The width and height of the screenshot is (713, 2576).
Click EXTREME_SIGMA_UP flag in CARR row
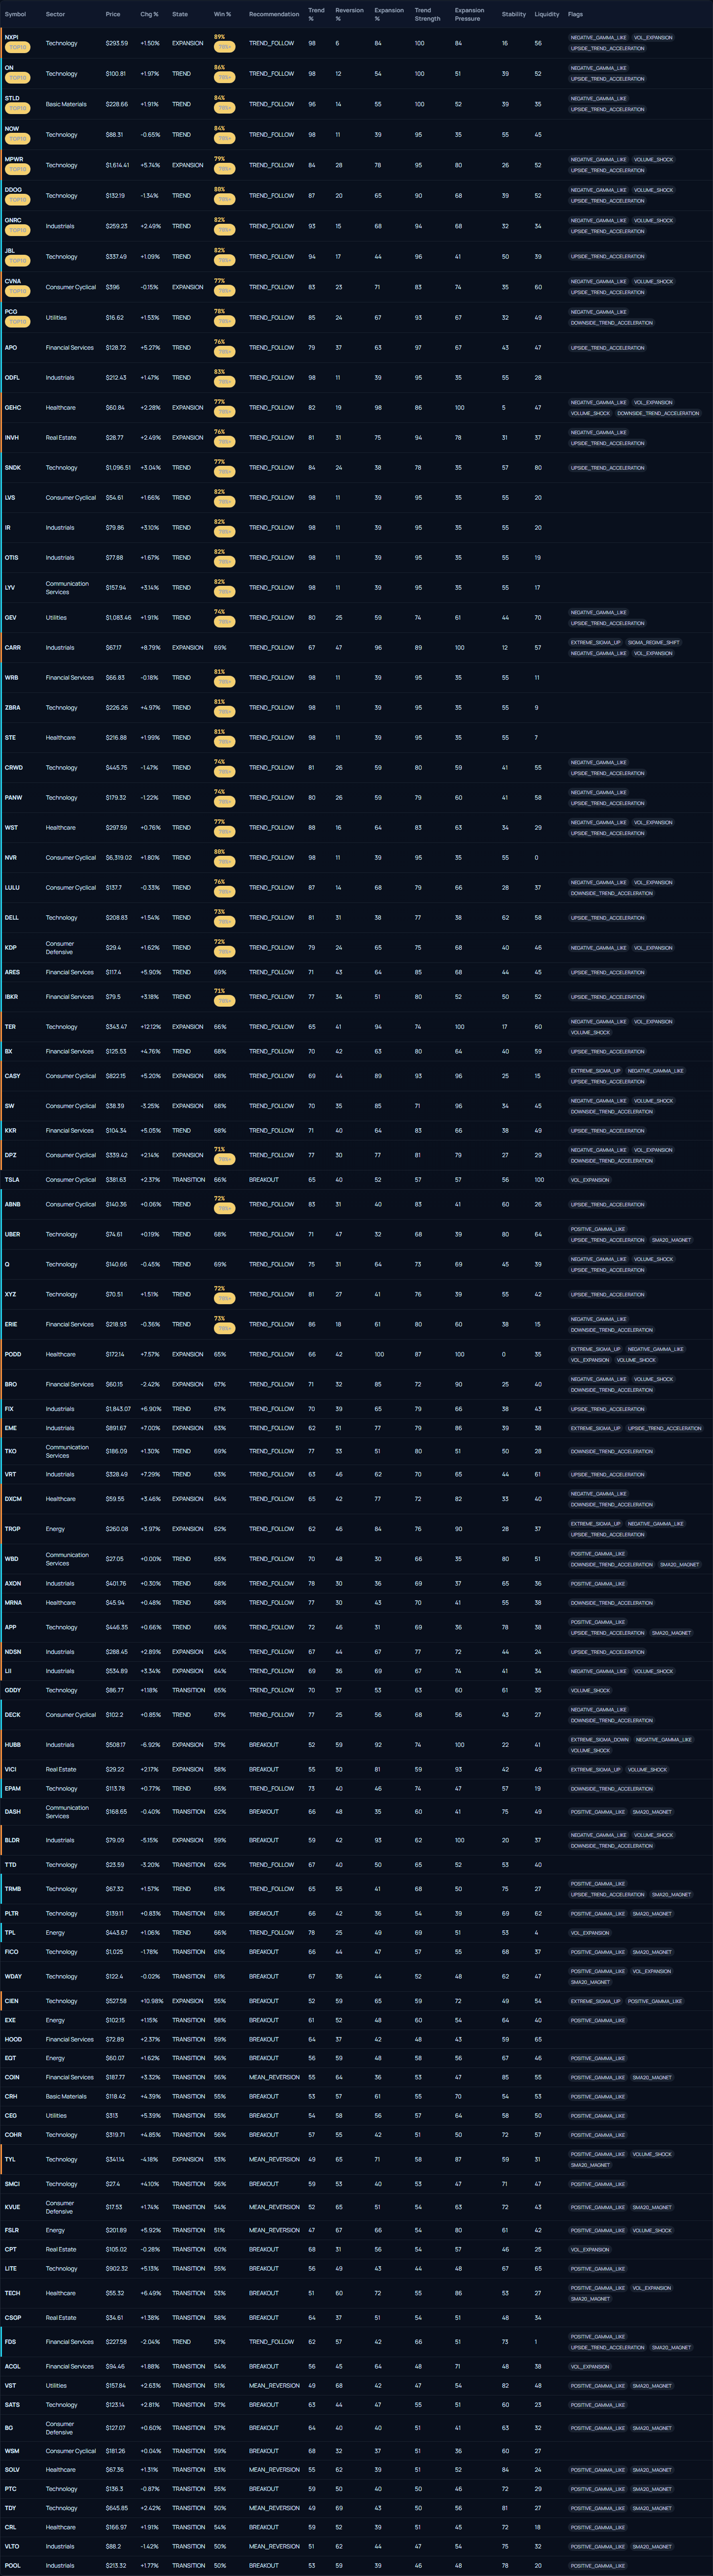click(x=596, y=643)
